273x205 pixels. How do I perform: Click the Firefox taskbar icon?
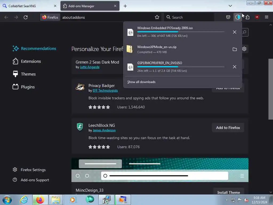(40, 200)
